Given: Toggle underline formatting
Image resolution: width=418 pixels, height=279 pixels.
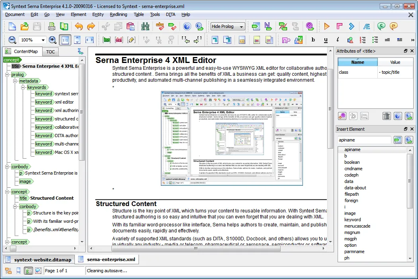Looking at the screenshot, I should pyautogui.click(x=326, y=40).
